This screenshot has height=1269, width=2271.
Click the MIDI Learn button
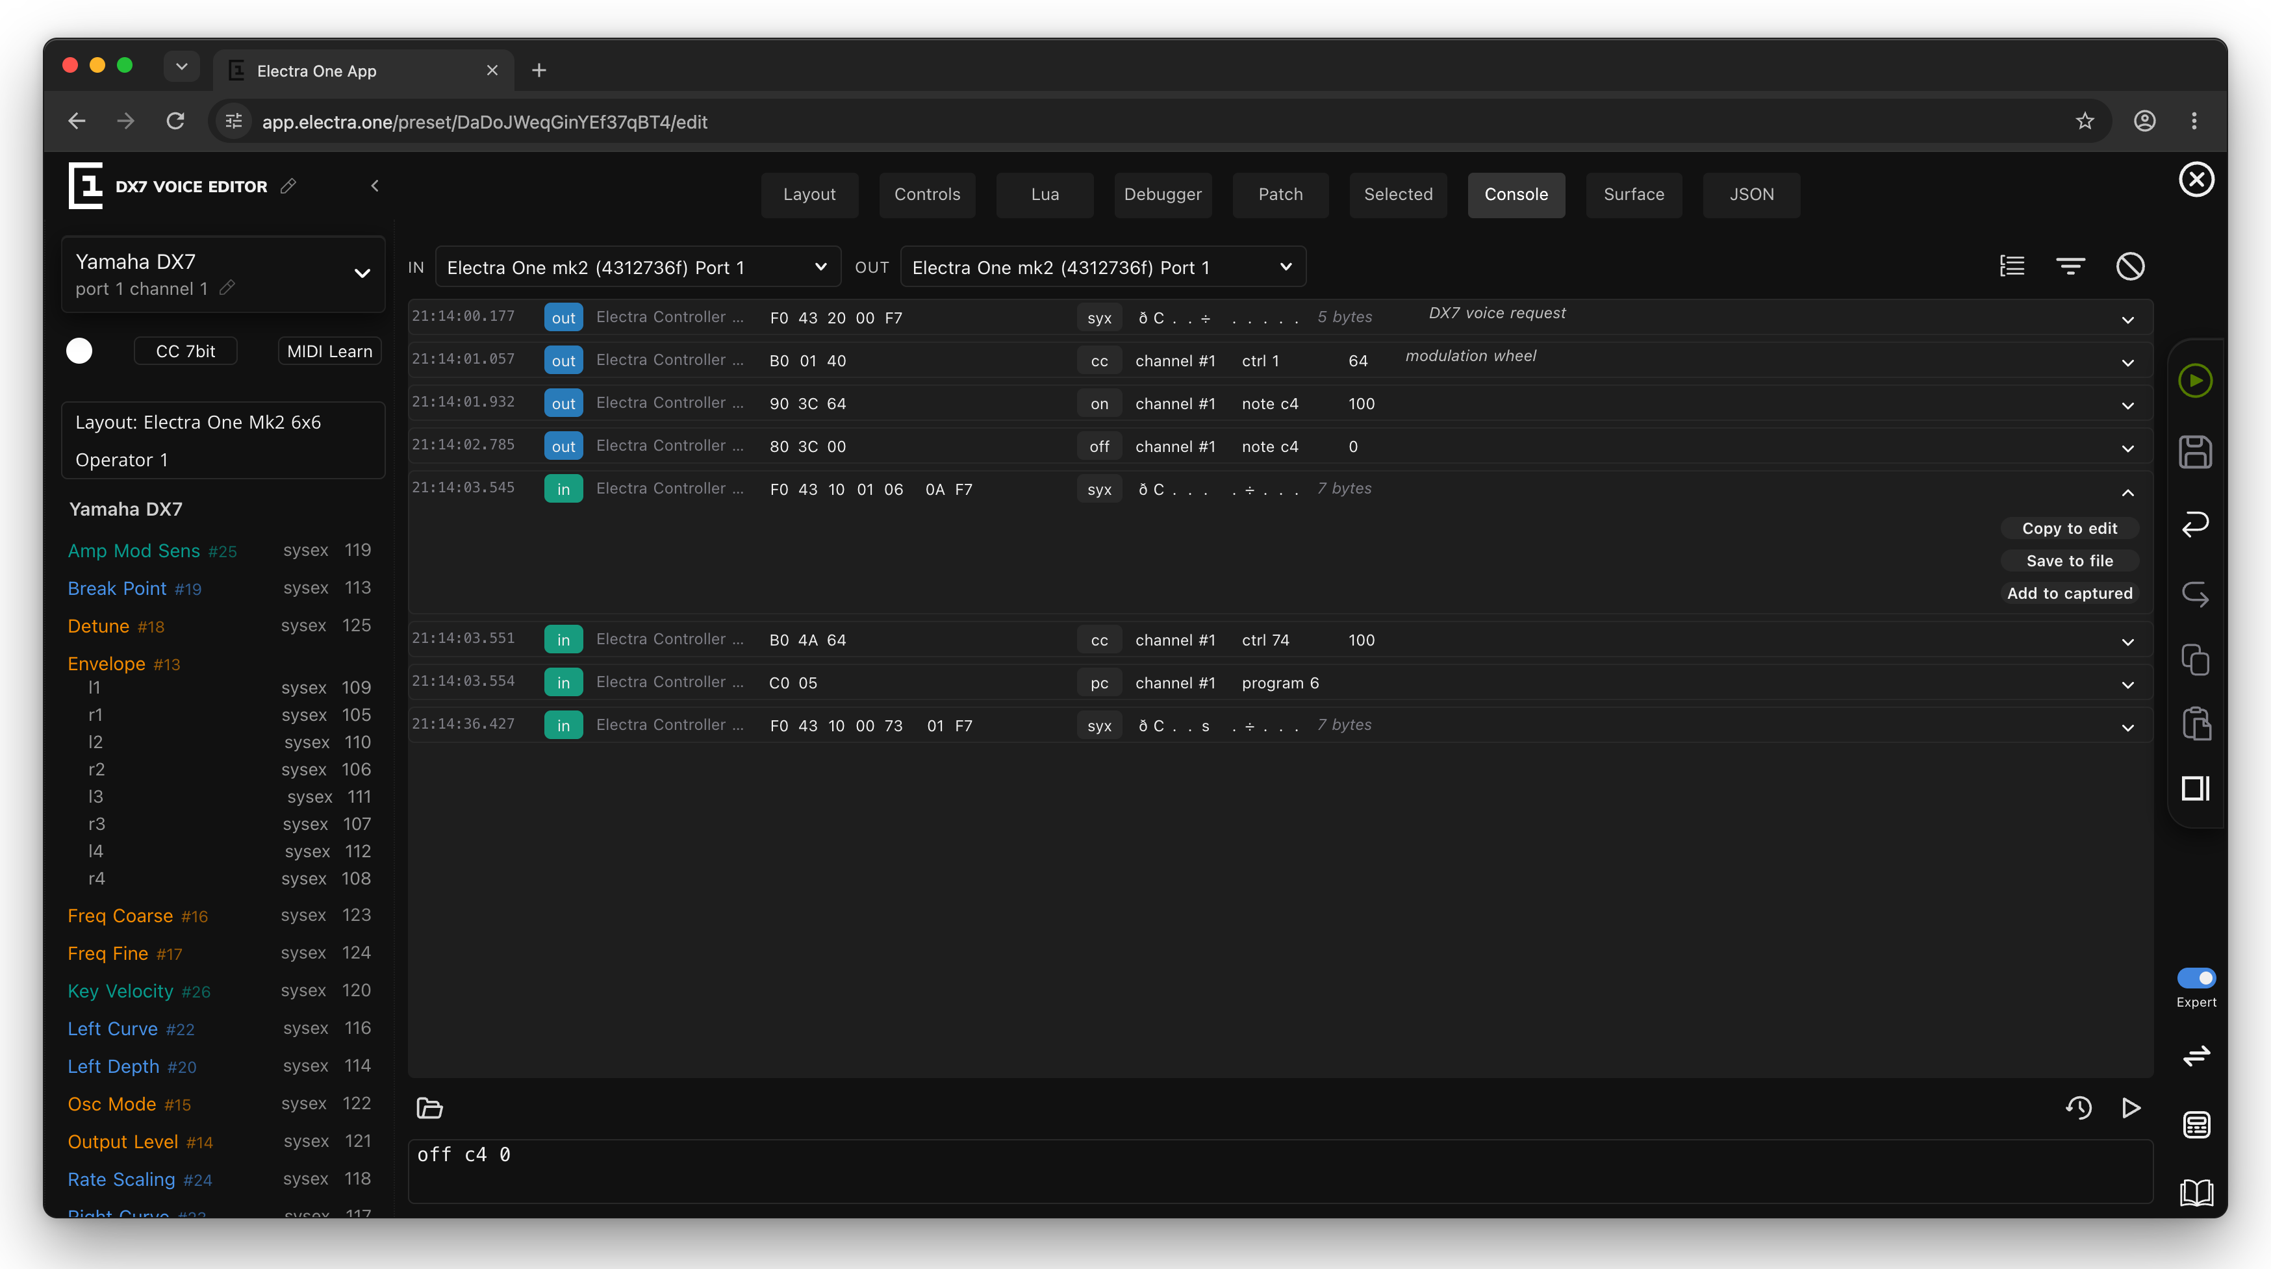(x=330, y=351)
